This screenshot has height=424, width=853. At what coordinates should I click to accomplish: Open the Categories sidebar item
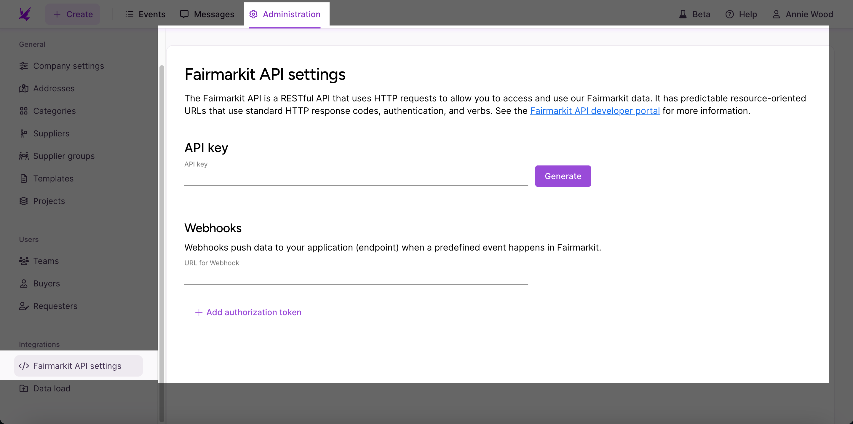(x=55, y=111)
